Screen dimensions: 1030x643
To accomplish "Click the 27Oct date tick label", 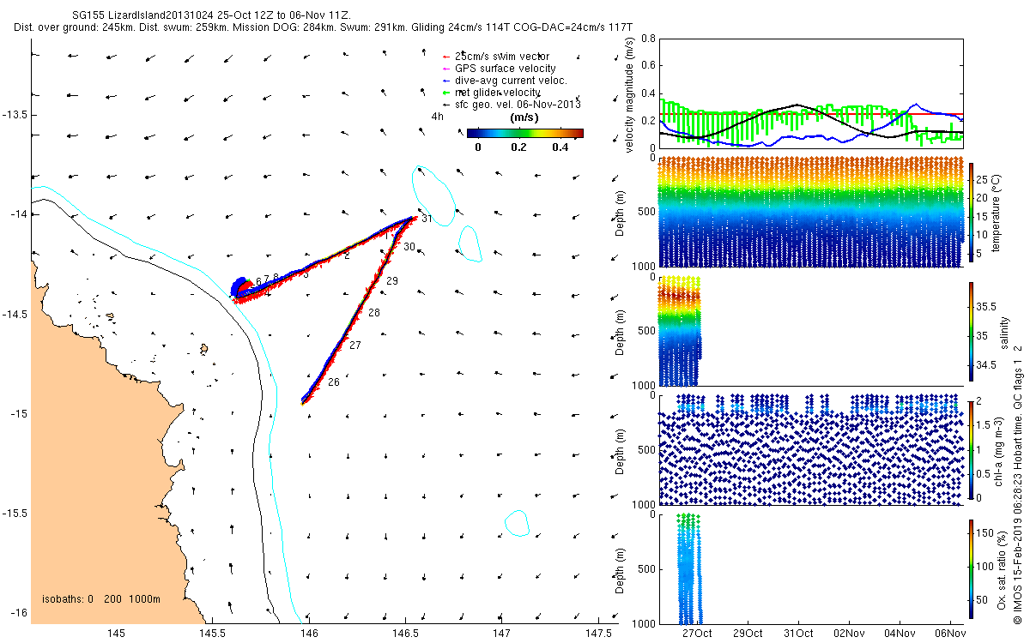I will 696,633.
